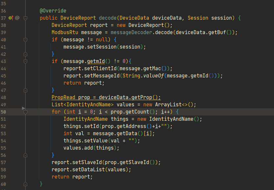Click the getData method call
The width and height of the screenshot is (274, 190).
127,134
